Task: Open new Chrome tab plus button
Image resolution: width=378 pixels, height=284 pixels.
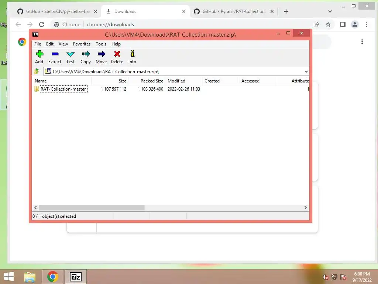Action: click(286, 11)
